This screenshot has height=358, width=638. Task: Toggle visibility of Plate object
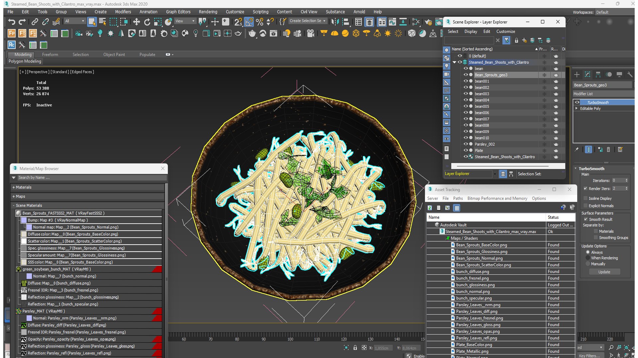point(466,150)
